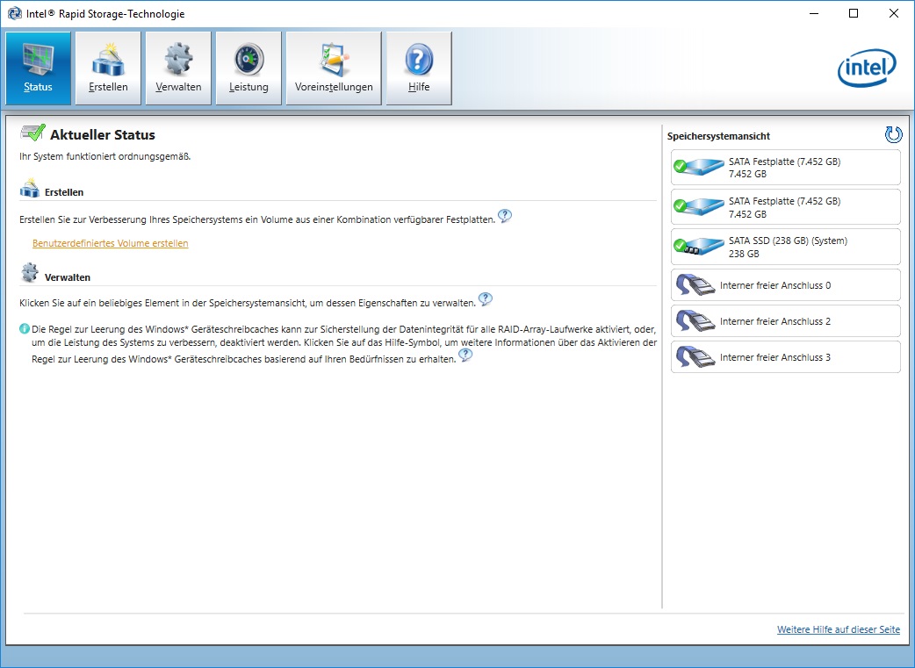Close the Intel Rapid Storage window
Viewport: 915px width, 668px height.
point(893,13)
